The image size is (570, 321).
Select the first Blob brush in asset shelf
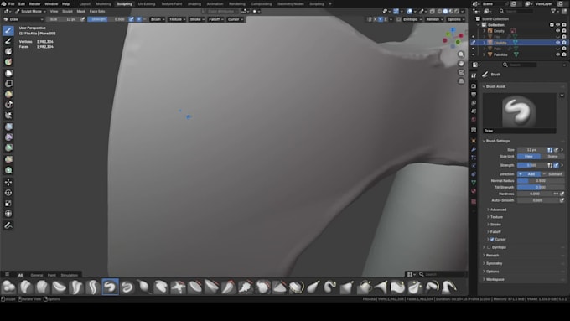click(8, 287)
